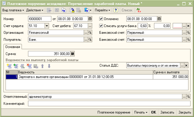Image resolution: width=194 pixels, height=117 pixels.
Task: Click the finish editing disk OK icon
Action: (36, 66)
